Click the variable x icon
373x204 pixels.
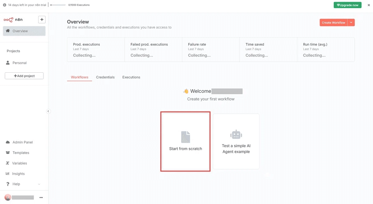(x=8, y=163)
